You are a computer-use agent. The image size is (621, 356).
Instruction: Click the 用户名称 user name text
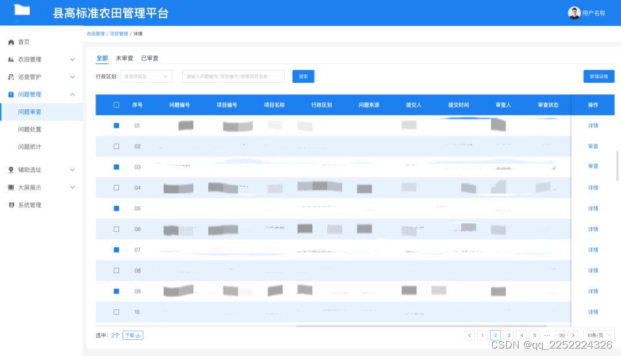593,13
